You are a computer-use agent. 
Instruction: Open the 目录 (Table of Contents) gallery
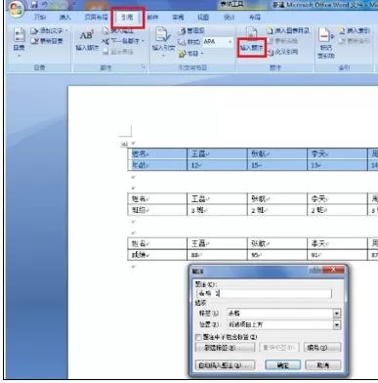[x=19, y=42]
